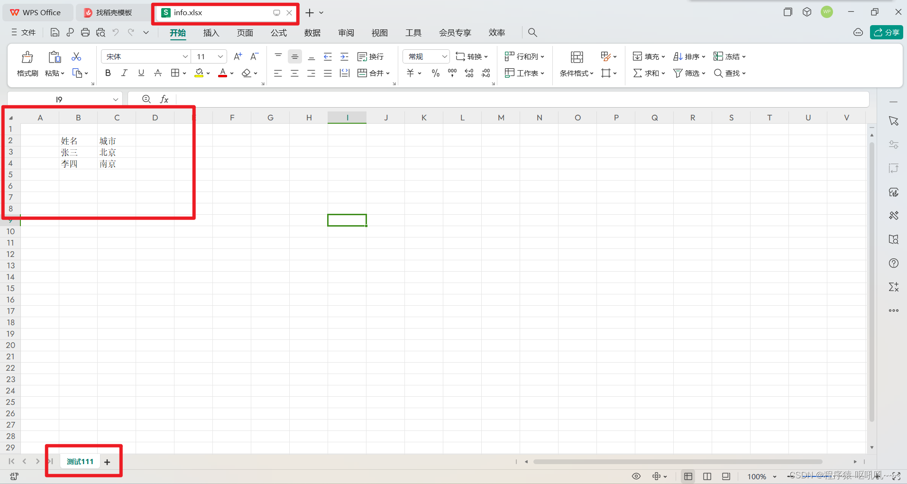
Task: Select middle vertical alignment
Action: click(x=295, y=56)
